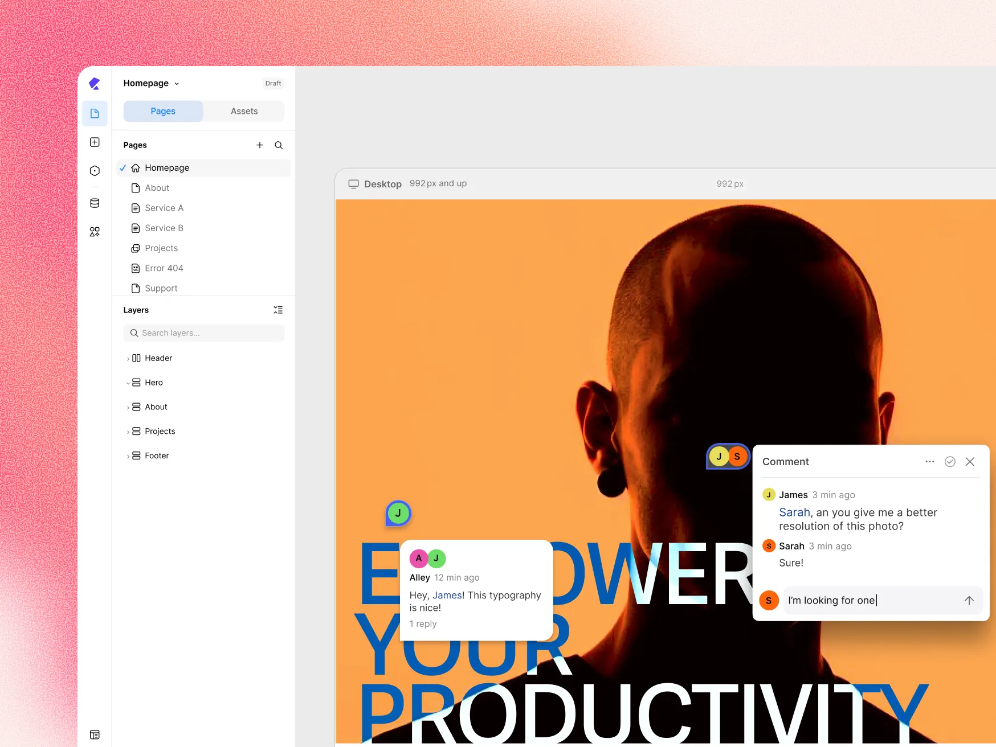Mark comment thread as resolved
The width and height of the screenshot is (996, 747).
pos(950,462)
